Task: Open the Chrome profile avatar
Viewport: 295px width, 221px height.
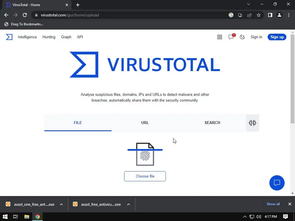Action: [x=279, y=15]
